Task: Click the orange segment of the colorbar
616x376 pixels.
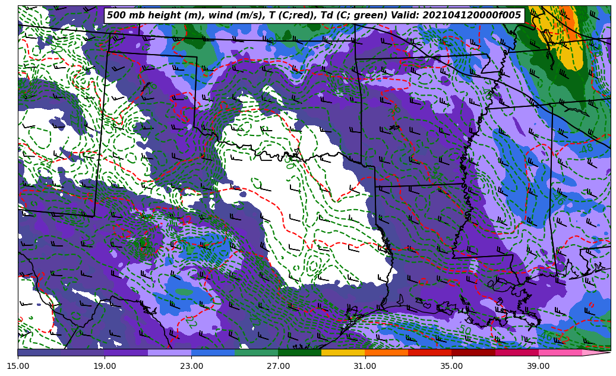Action: tap(386, 353)
